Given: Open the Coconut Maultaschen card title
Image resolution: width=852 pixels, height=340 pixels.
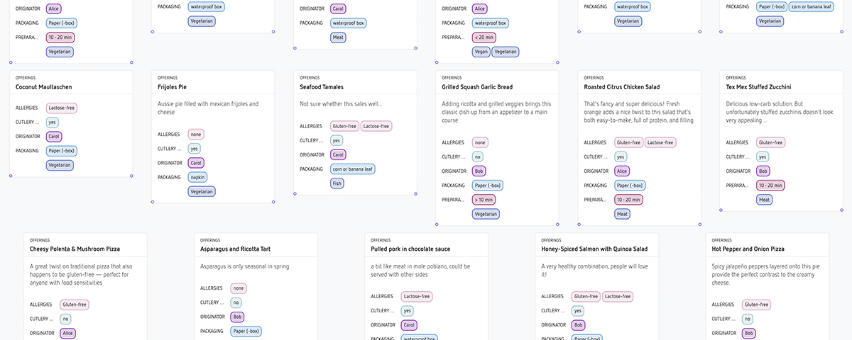Looking at the screenshot, I should (x=44, y=87).
